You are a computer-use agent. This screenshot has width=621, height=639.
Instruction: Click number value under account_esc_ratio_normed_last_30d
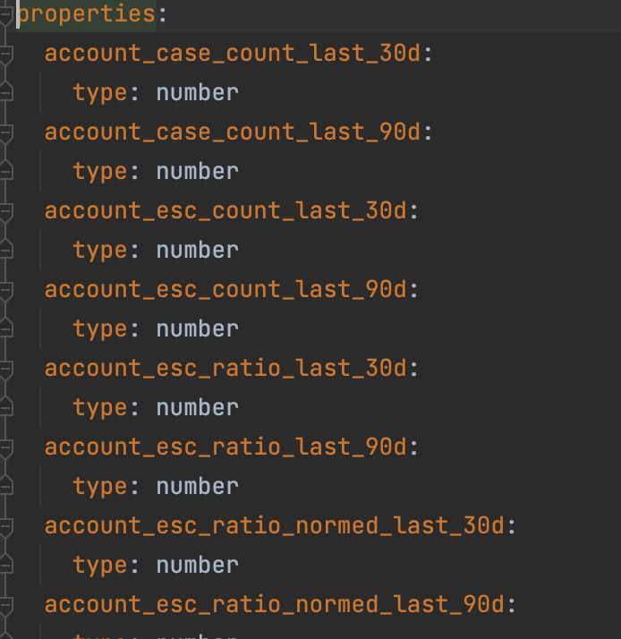coord(197,565)
